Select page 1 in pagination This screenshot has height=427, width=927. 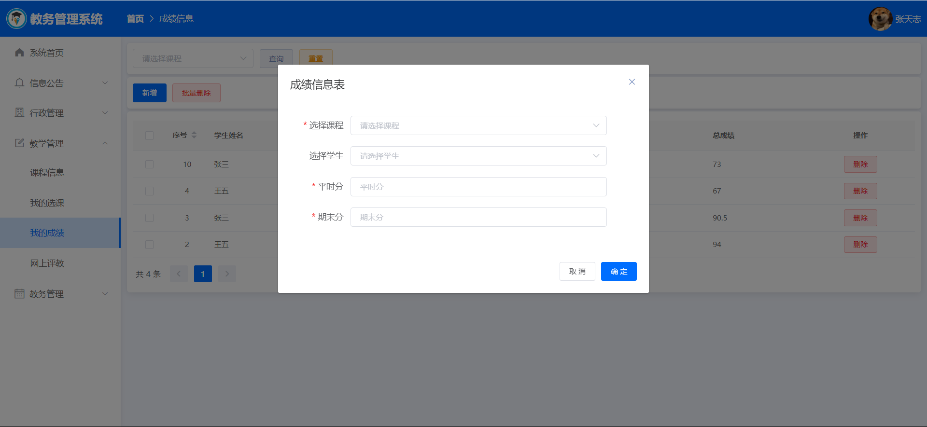[x=203, y=274]
